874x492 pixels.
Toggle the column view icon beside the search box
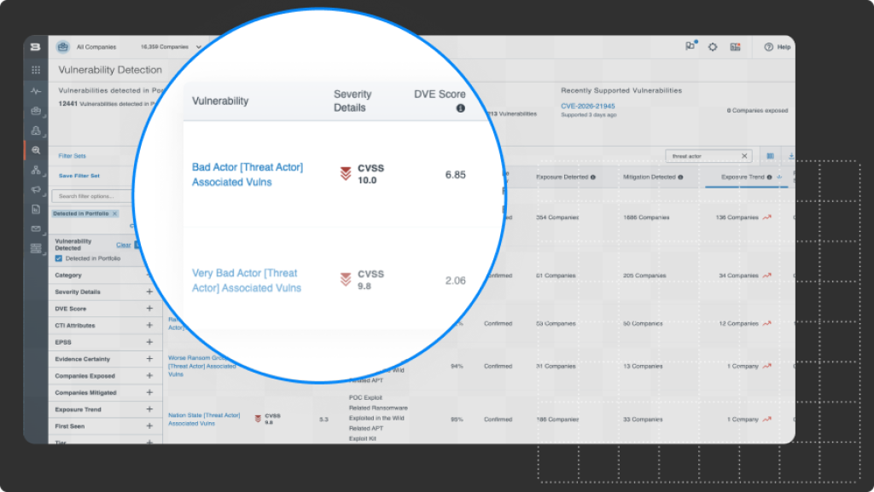[x=771, y=157]
